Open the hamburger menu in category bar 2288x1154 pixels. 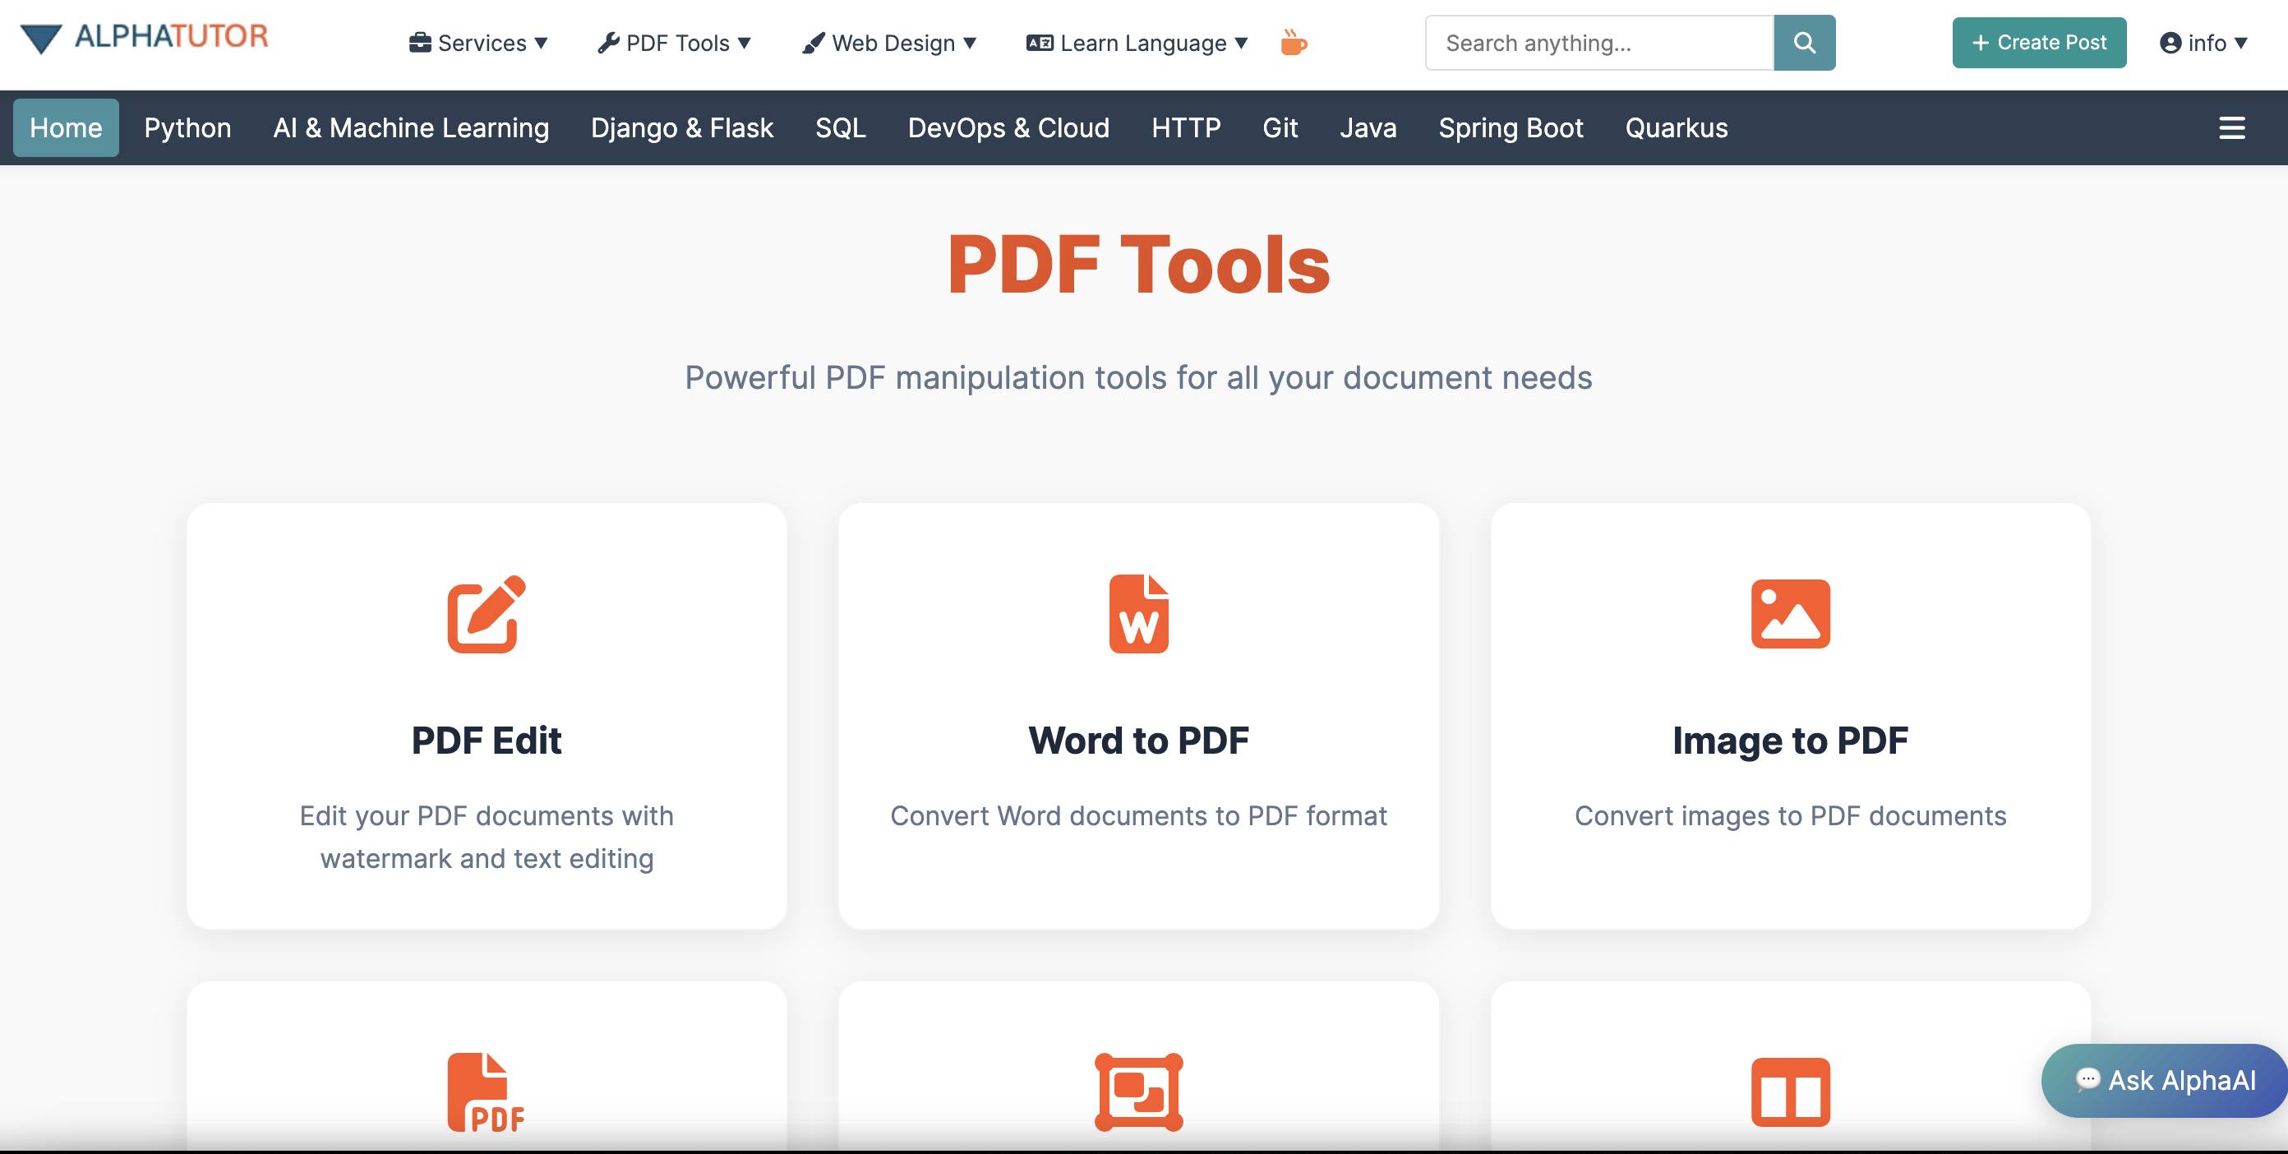[x=2232, y=128]
